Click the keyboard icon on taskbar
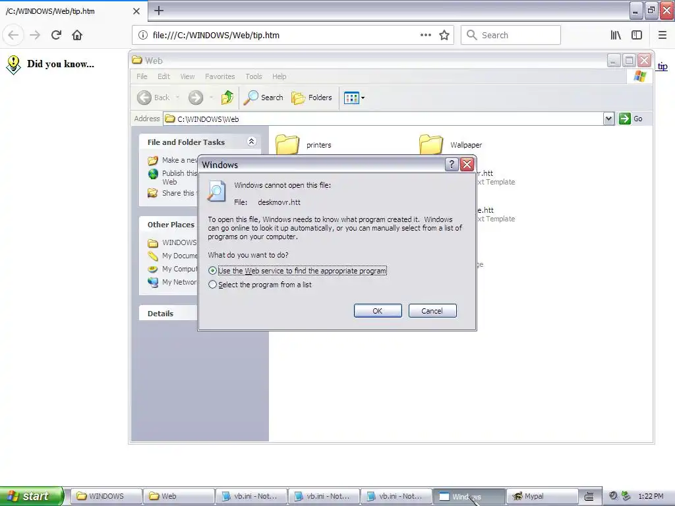 pyautogui.click(x=589, y=497)
